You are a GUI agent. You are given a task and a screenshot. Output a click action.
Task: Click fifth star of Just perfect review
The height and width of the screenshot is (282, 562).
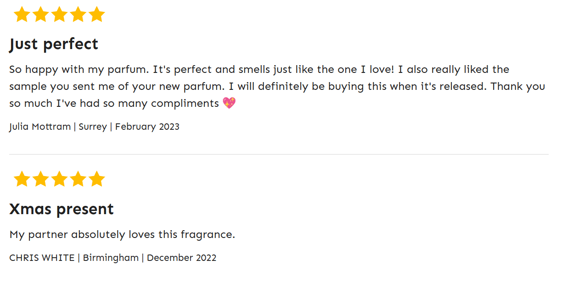pyautogui.click(x=96, y=15)
